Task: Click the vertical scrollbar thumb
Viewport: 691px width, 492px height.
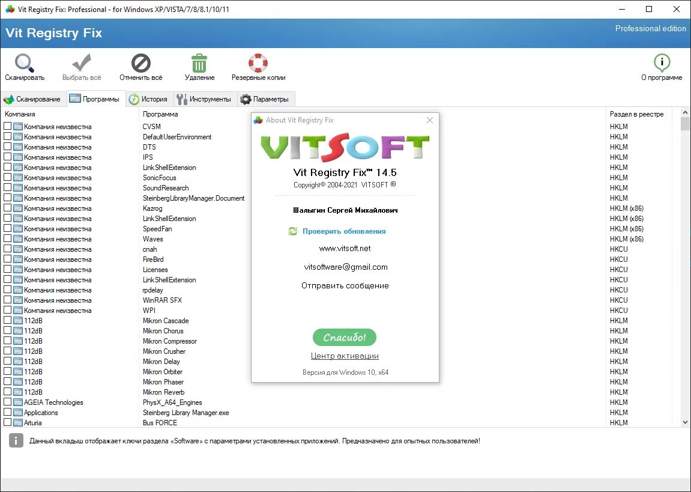Action: (x=685, y=124)
